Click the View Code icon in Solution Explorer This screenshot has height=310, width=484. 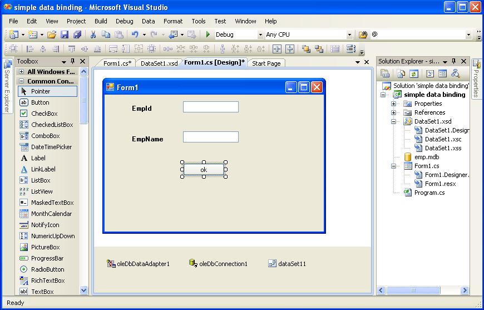pyautogui.click(x=430, y=73)
